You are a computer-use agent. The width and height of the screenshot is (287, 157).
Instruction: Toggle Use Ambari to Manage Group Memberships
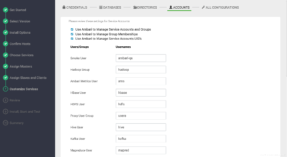pyautogui.click(x=72, y=34)
